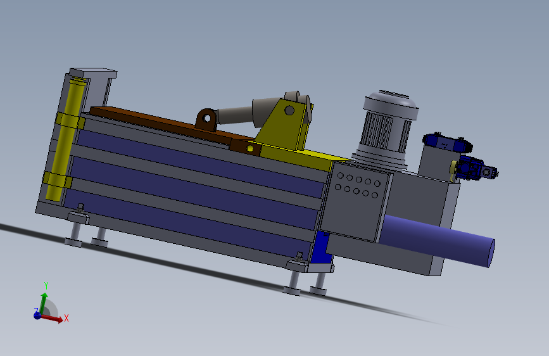Select the purple horizontal cylinder protruding right
Screen dimensions: 549x356
coord(438,241)
